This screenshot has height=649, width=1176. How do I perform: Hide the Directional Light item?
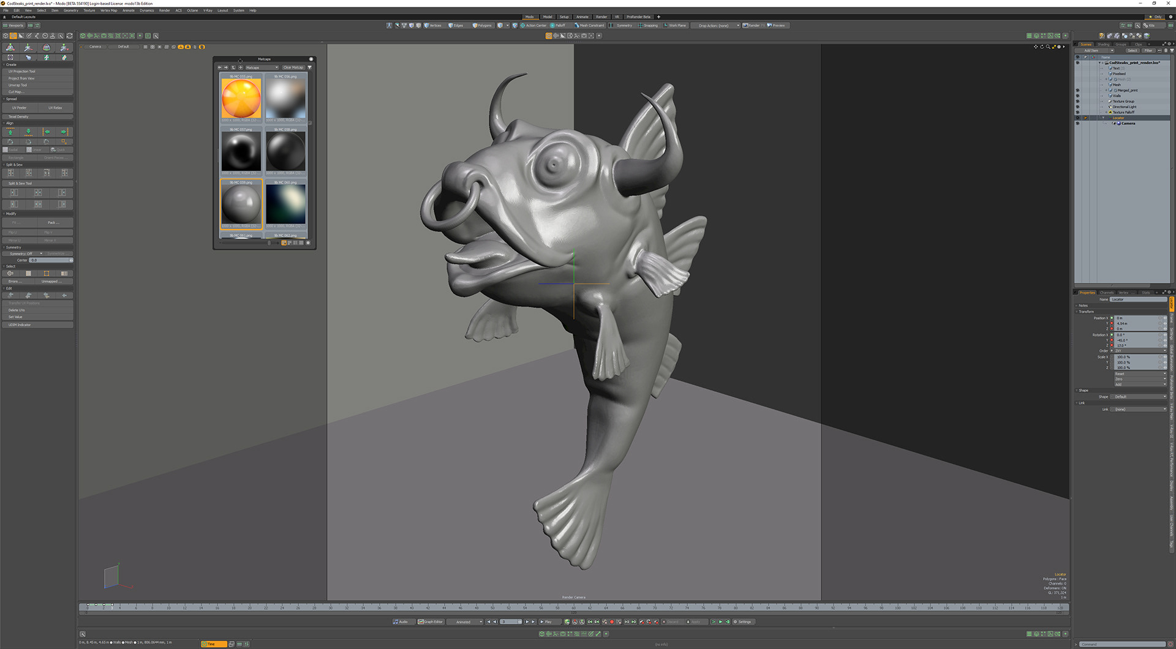(1077, 107)
